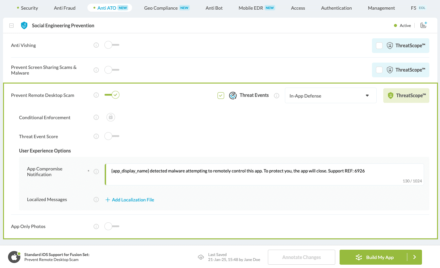The height and width of the screenshot is (268, 440).
Task: Click in the App Compromise Notification text field
Action: (x=264, y=174)
